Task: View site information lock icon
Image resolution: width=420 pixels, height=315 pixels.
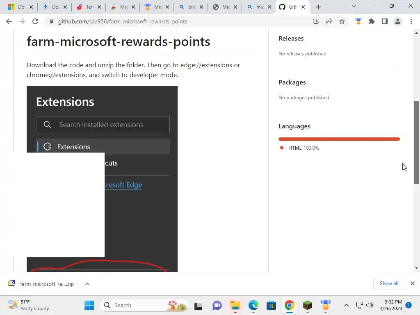Action: (52, 21)
